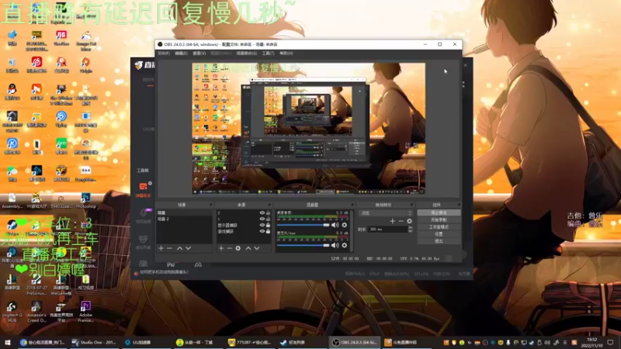Viewport: 621px width, 349px height.
Task: Toggle lock on source 2
Action: click(268, 213)
